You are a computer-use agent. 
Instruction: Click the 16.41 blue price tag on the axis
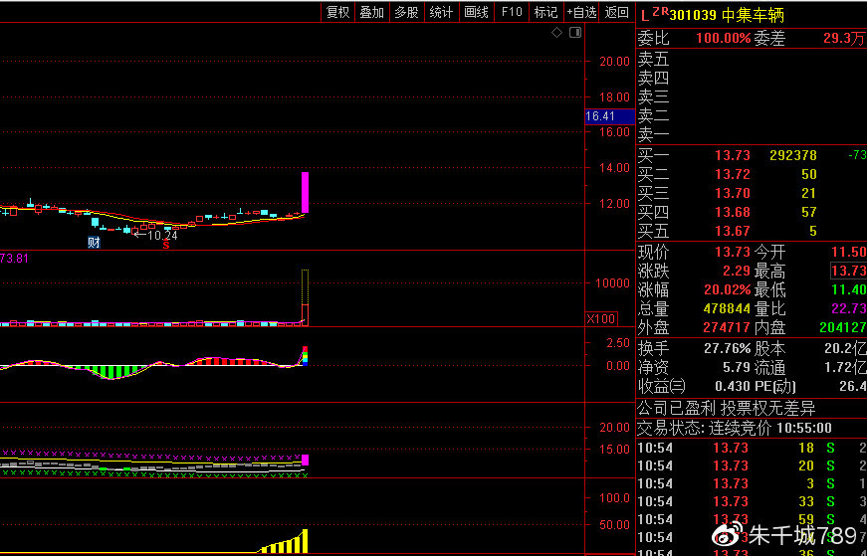(600, 116)
